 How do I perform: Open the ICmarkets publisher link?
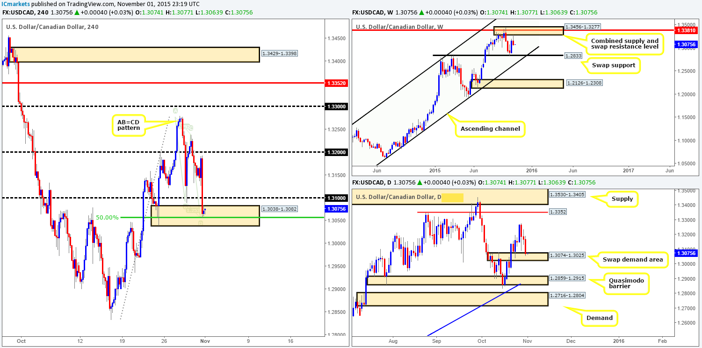[x=15, y=4]
